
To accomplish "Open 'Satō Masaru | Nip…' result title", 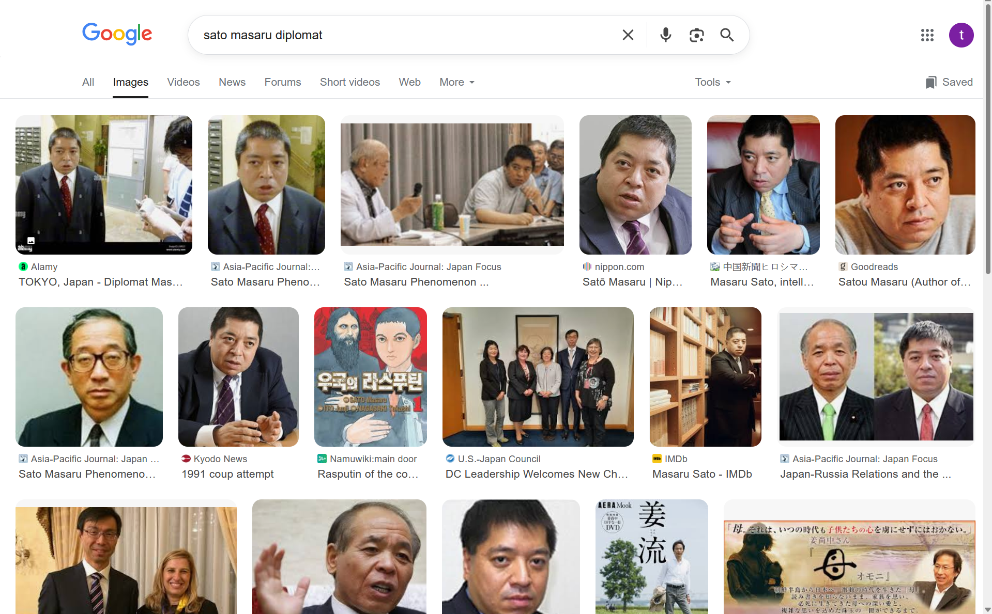I will coord(632,282).
